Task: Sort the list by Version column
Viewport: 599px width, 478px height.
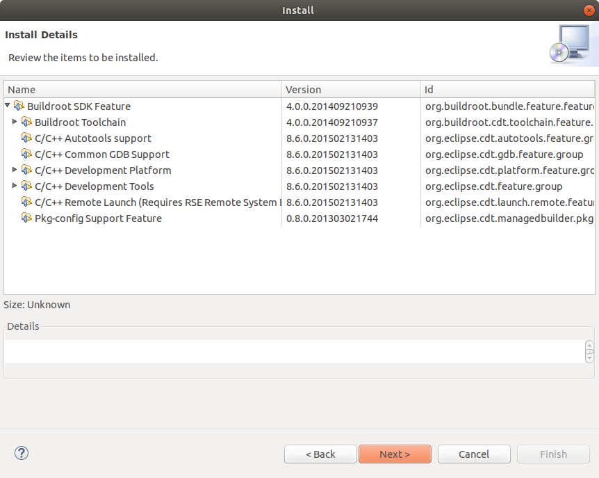Action: (x=351, y=90)
